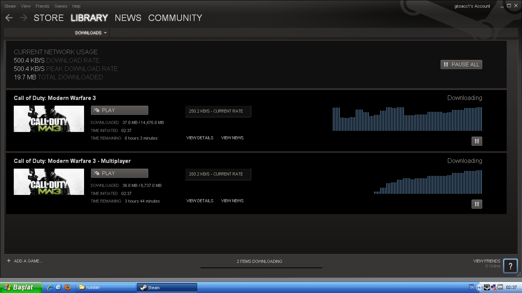Image resolution: width=522 pixels, height=293 pixels.
Task: Click the 3 hours 44 minutes remaining text
Action: point(142,201)
